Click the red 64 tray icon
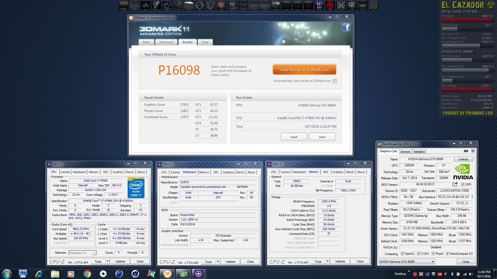 click(x=440, y=274)
